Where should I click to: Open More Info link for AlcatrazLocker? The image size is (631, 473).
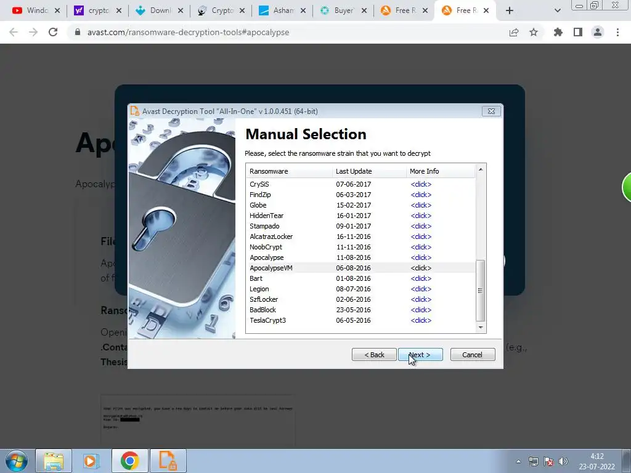[x=421, y=236]
